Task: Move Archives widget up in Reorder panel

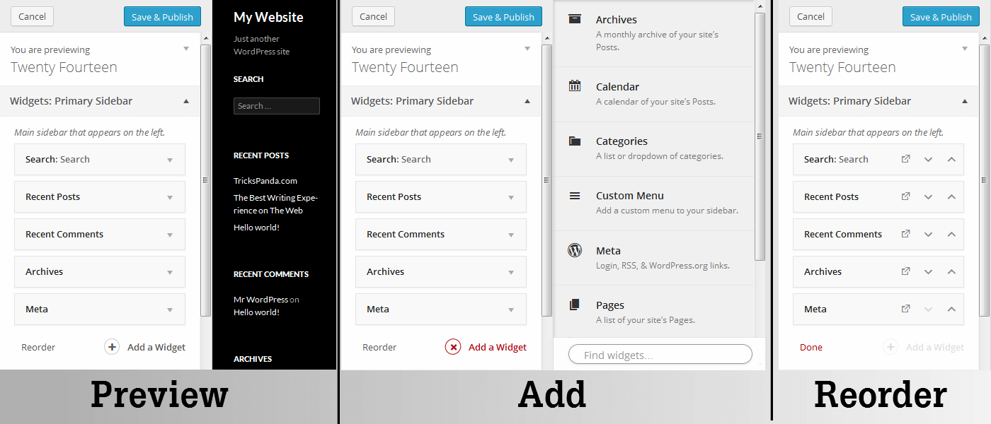Action: pos(951,271)
